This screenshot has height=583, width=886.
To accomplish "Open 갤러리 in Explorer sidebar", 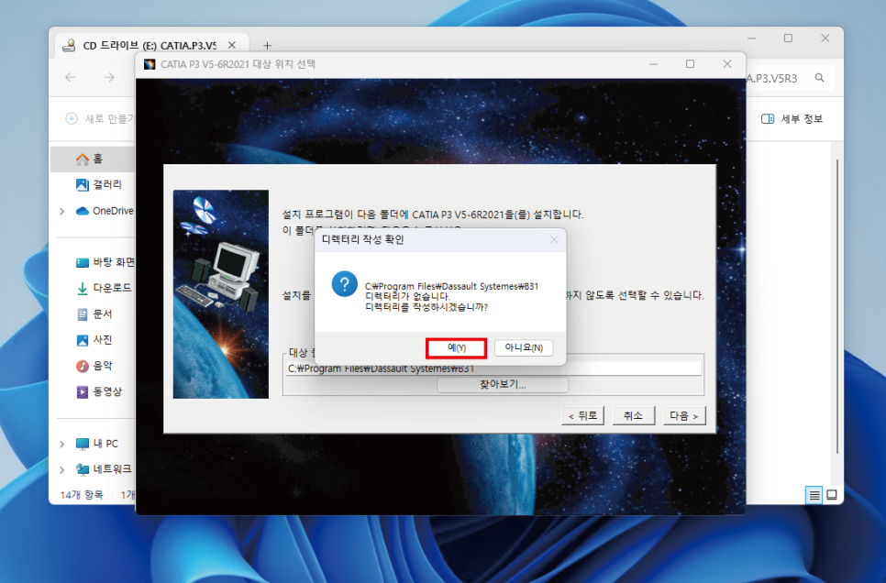I will coord(99,185).
